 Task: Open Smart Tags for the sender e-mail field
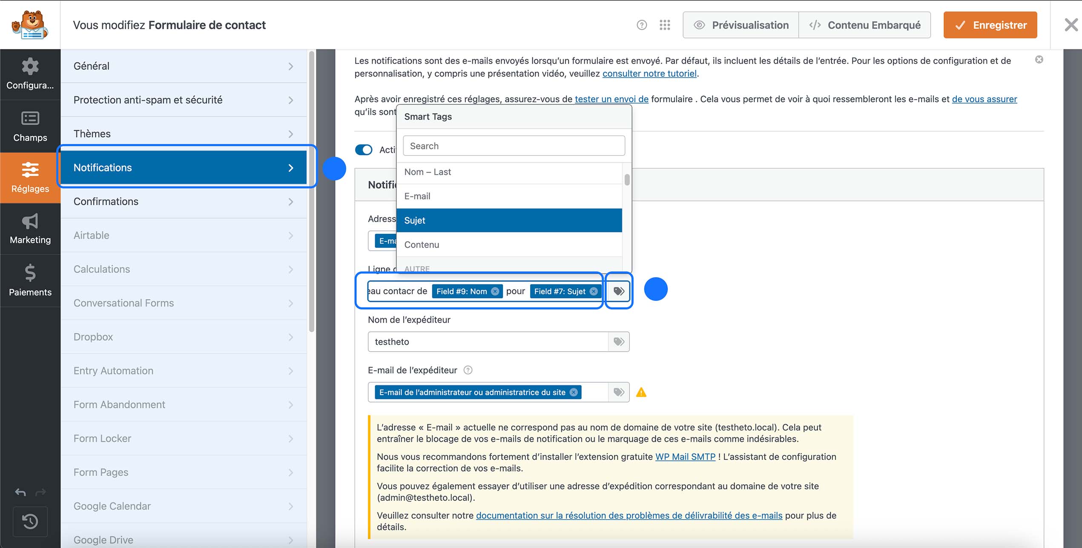[x=618, y=392]
